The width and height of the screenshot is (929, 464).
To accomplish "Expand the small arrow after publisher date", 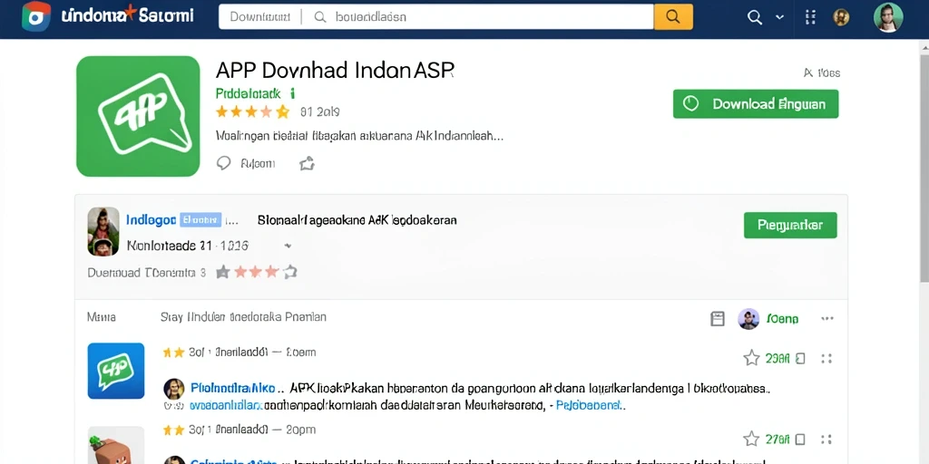I will point(288,245).
